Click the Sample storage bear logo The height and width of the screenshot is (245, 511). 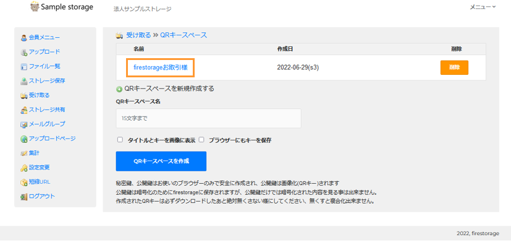(35, 7)
